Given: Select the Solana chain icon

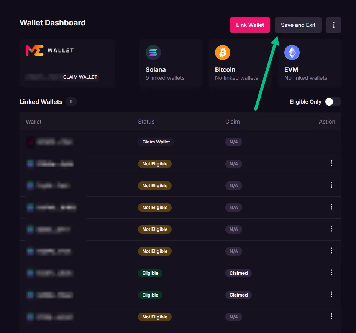Looking at the screenshot, I should coord(153,53).
